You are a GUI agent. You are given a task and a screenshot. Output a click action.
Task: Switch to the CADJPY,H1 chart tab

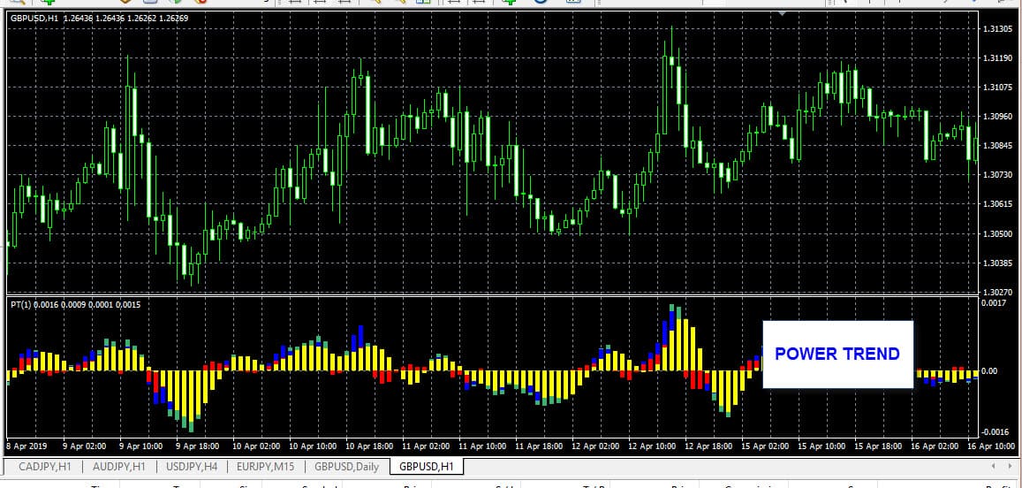[x=44, y=466]
